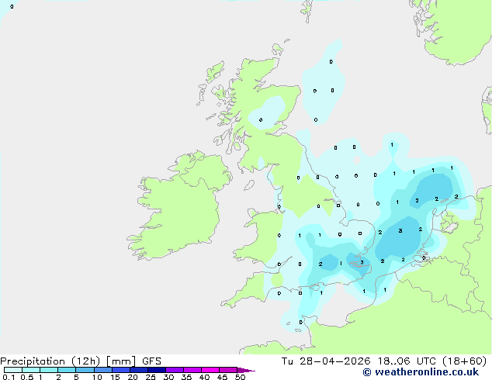The width and height of the screenshot is (492, 380).
Task: Click the 'Tu 28-04-2026 18..06 UTC (18+60)' timestamp
Action: [x=384, y=361]
